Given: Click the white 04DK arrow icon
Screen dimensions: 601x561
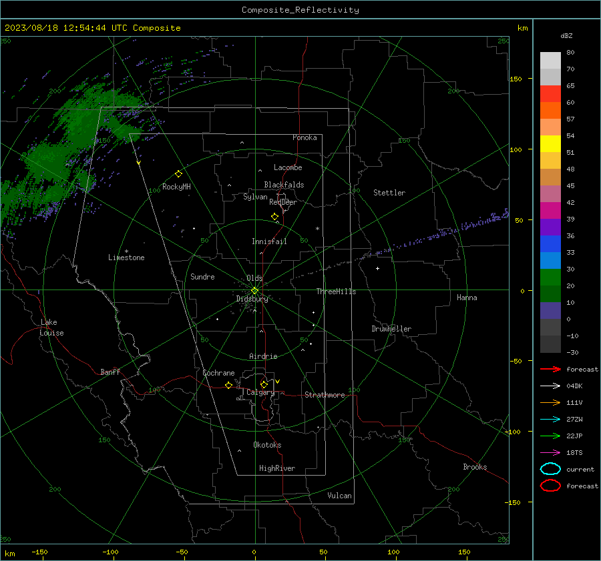Looking at the screenshot, I should (550, 386).
